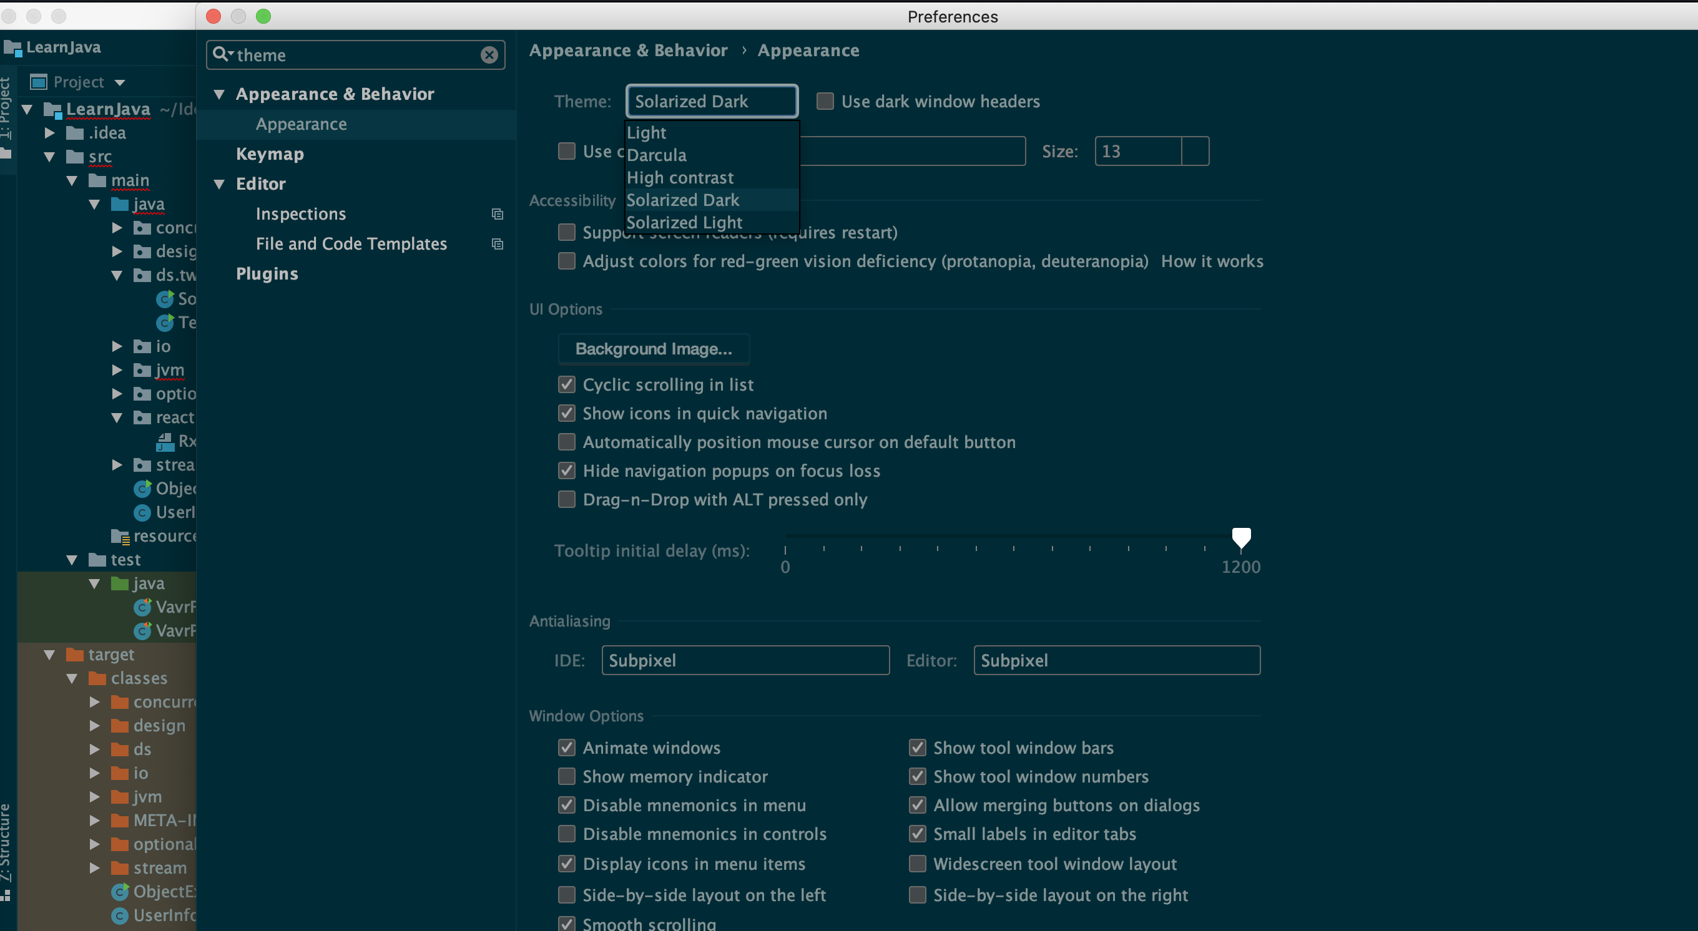Click the target folder icon

pyautogui.click(x=74, y=655)
